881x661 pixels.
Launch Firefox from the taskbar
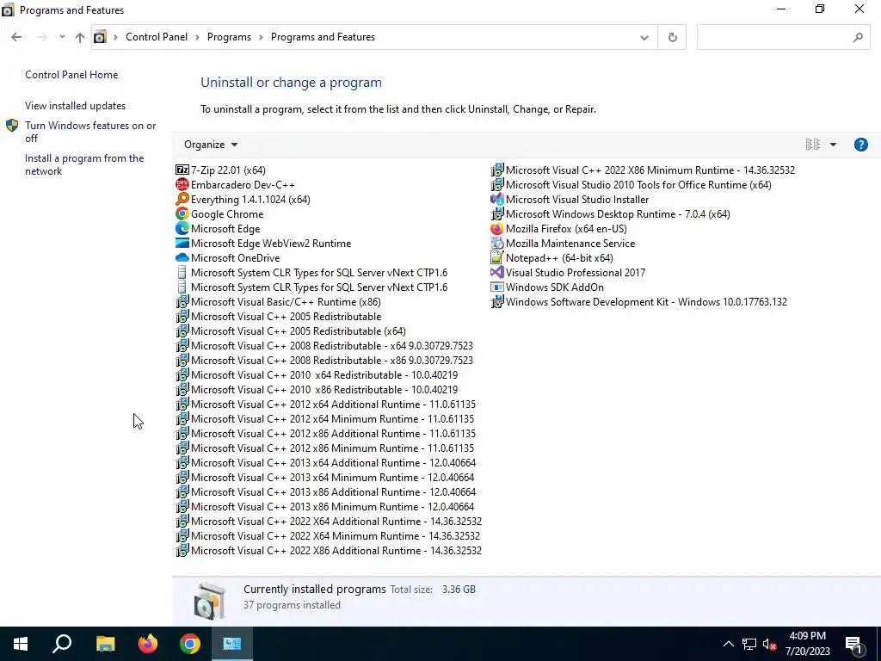(x=148, y=644)
